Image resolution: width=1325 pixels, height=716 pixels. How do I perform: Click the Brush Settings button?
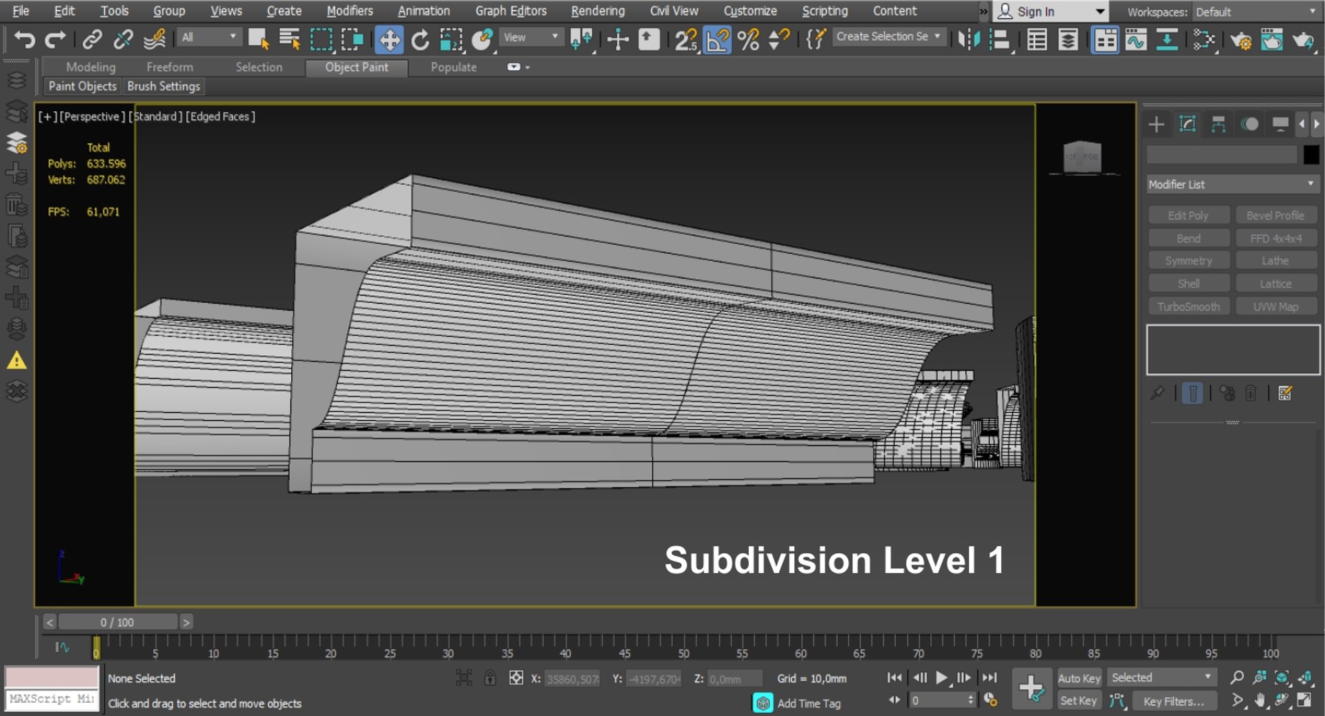pos(164,86)
